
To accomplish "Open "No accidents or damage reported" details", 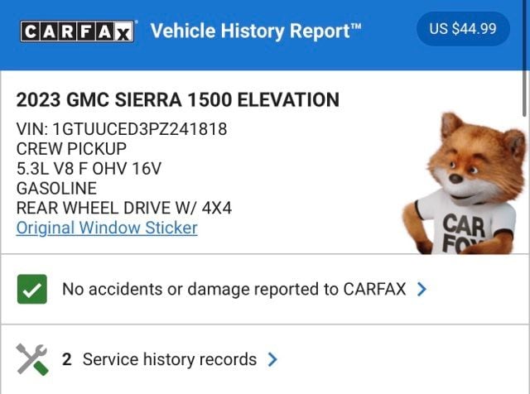I will [234, 289].
